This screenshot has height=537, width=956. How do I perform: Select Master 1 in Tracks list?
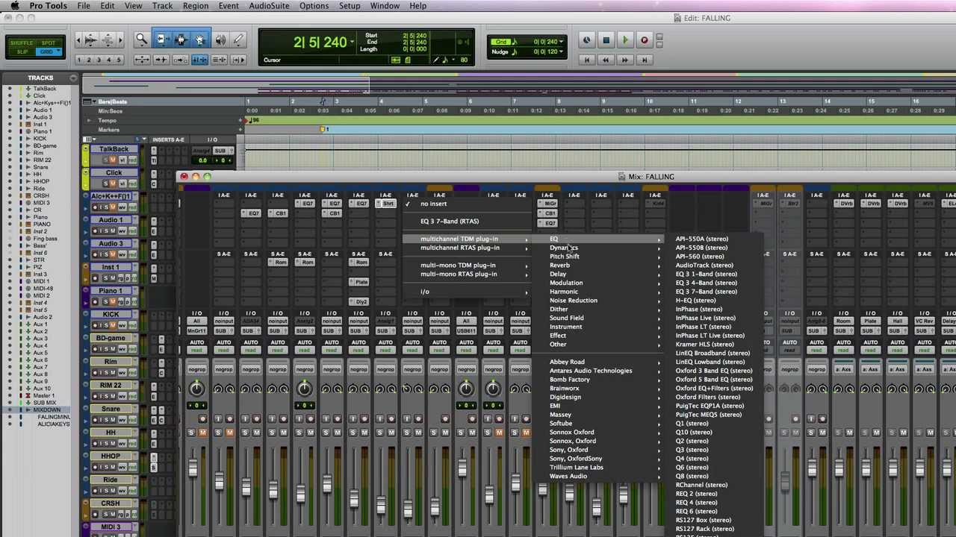tap(44, 395)
